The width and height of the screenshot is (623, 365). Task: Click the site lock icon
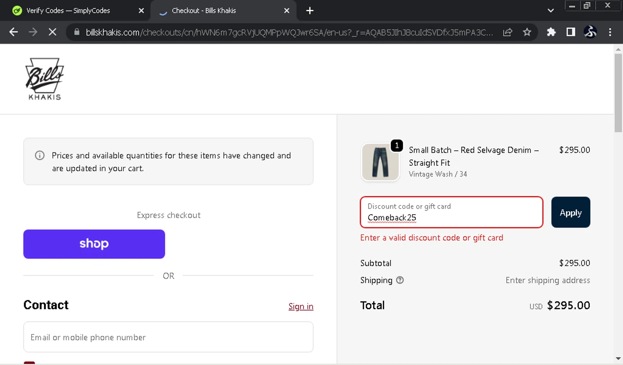pos(77,32)
